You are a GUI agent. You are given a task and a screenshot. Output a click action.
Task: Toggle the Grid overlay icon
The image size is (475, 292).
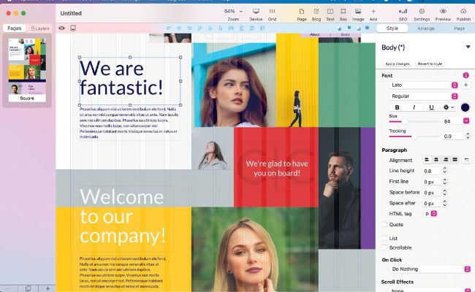[x=272, y=14]
